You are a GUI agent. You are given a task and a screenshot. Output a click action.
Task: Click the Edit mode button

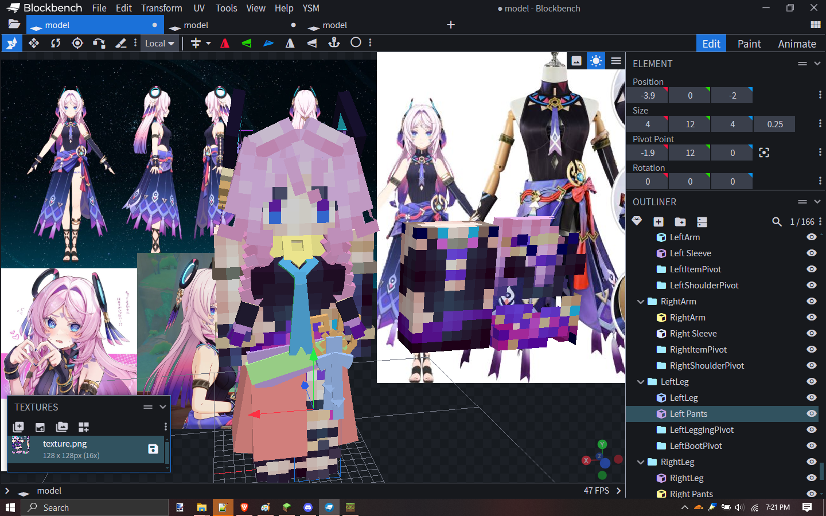(x=711, y=44)
